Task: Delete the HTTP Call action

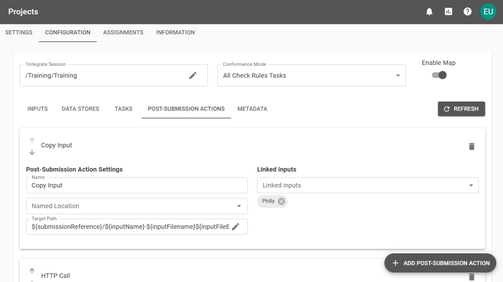Action: tap(472, 277)
